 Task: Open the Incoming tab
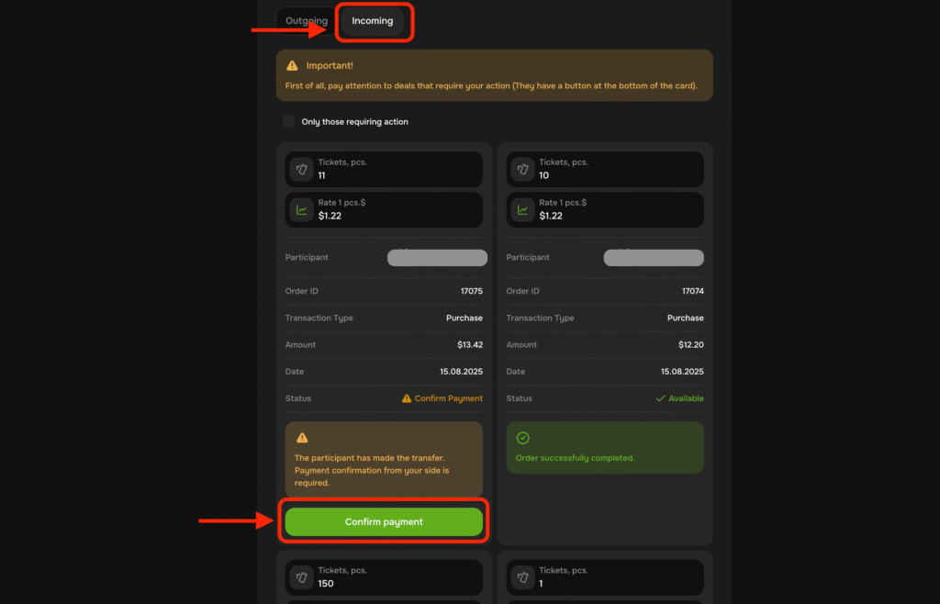pos(372,21)
